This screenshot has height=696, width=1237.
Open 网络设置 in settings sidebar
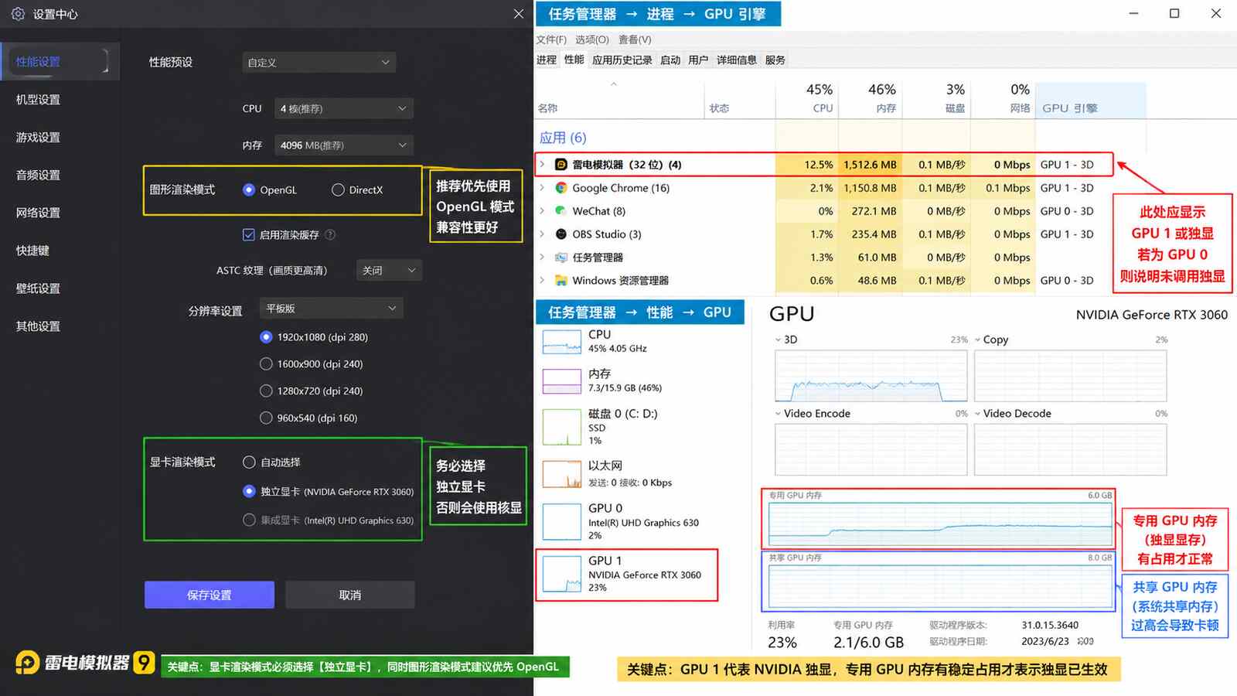[38, 213]
